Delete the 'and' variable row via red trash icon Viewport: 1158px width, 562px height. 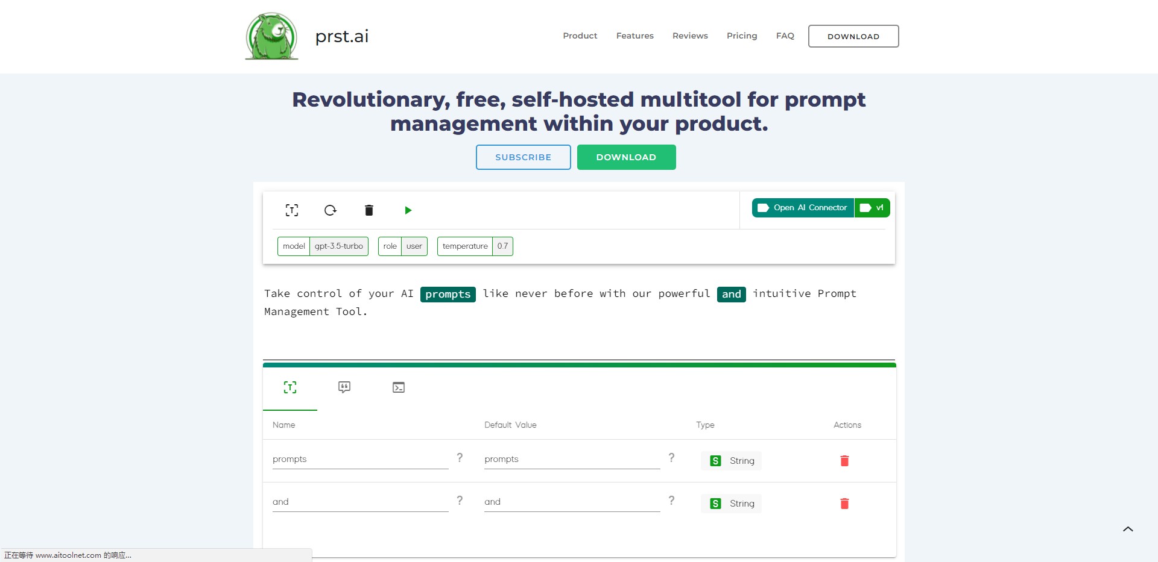tap(845, 503)
